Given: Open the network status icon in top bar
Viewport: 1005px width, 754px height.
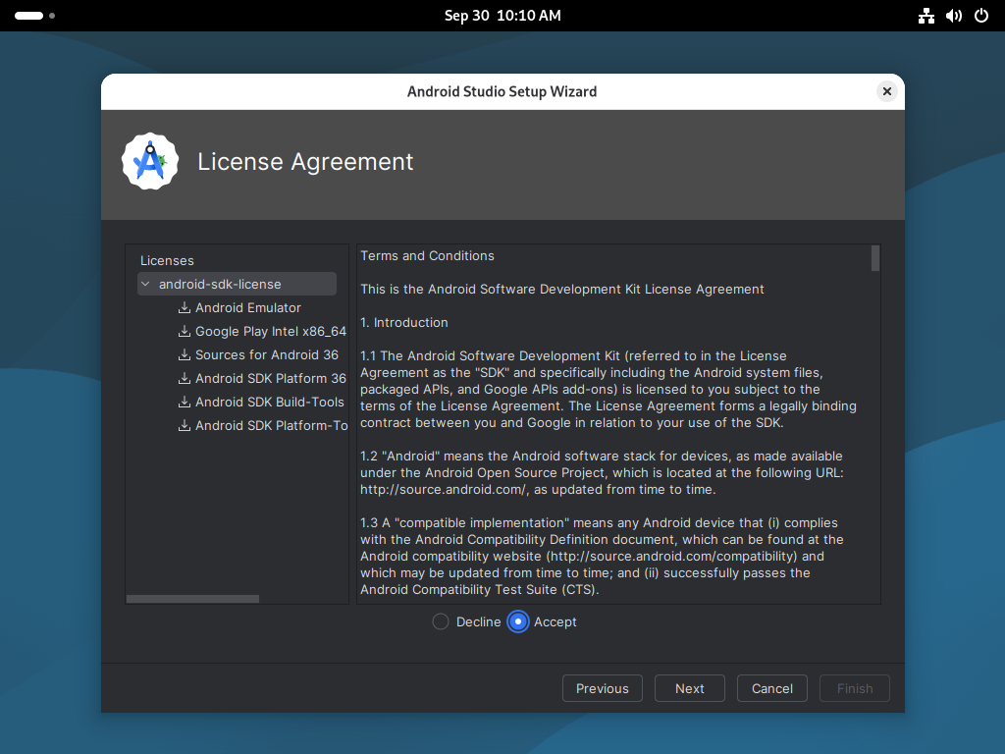Looking at the screenshot, I should pyautogui.click(x=926, y=16).
